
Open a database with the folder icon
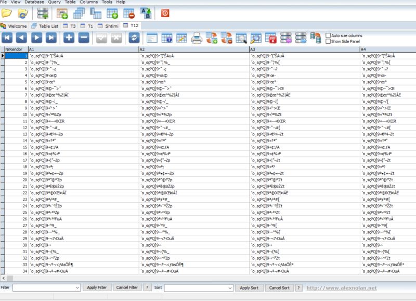coord(7,13)
